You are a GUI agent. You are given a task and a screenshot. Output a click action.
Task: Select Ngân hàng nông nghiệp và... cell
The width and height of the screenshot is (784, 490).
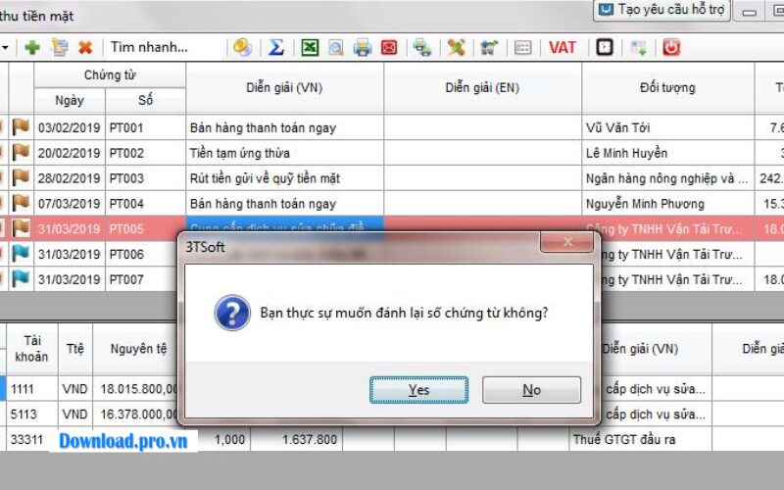click(668, 178)
